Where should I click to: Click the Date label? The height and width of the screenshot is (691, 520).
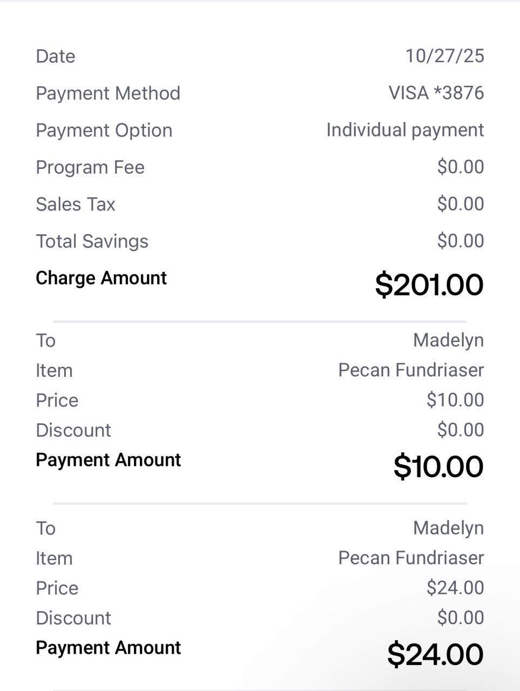[55, 56]
